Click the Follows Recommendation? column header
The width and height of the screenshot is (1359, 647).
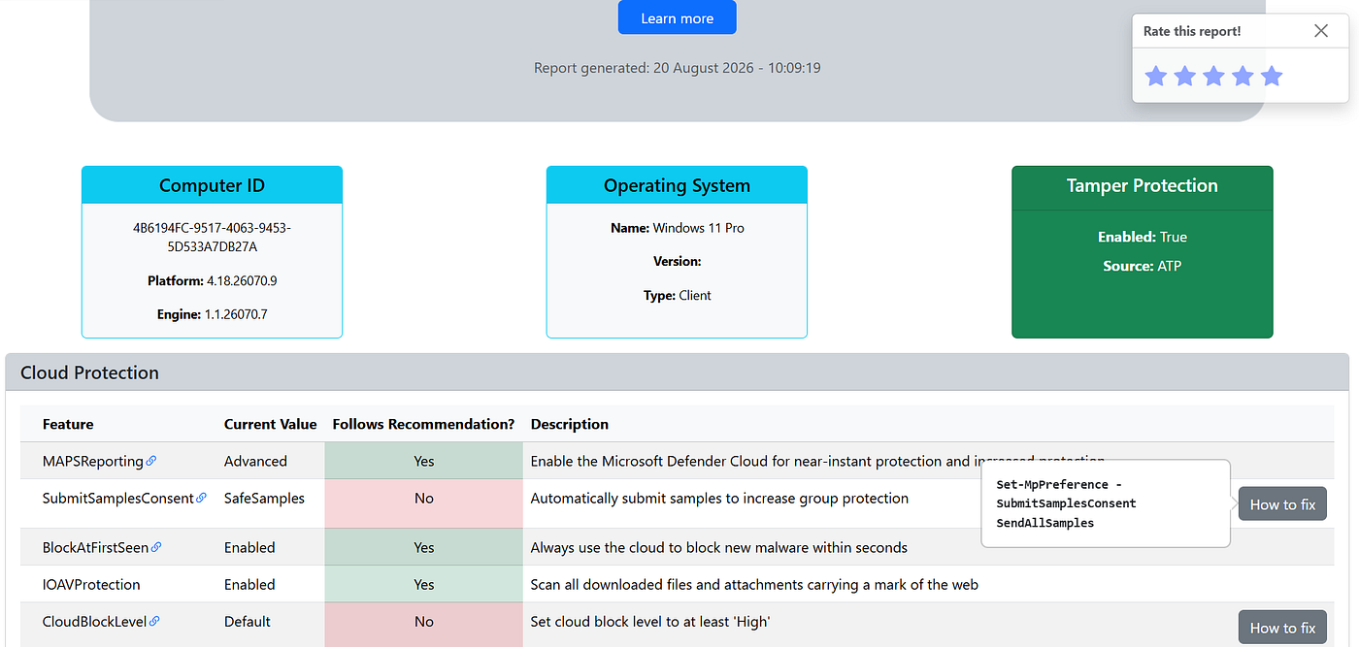click(x=424, y=424)
